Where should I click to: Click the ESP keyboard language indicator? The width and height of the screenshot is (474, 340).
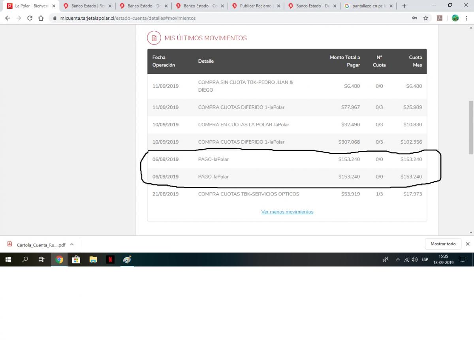[x=425, y=259]
